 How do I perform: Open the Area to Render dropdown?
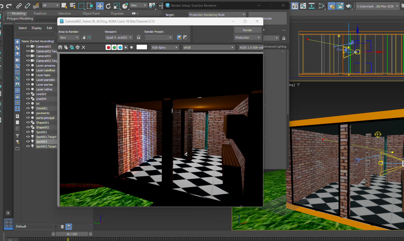click(x=69, y=38)
